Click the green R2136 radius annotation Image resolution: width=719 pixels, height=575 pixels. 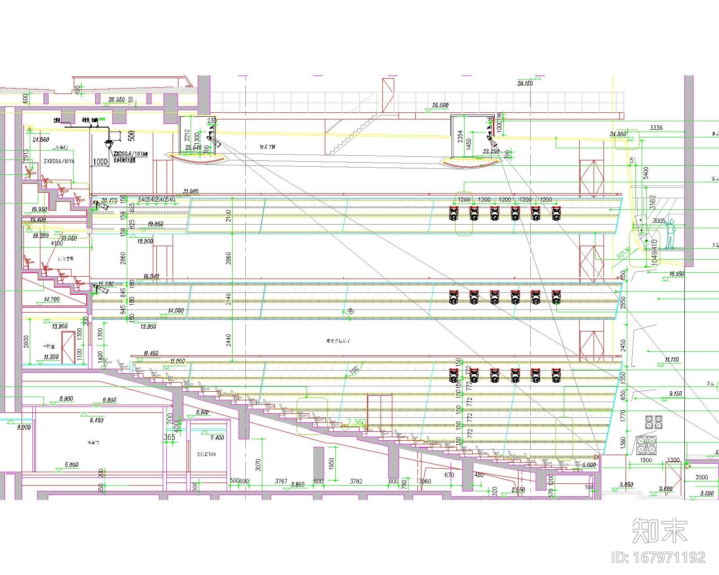pos(623,252)
